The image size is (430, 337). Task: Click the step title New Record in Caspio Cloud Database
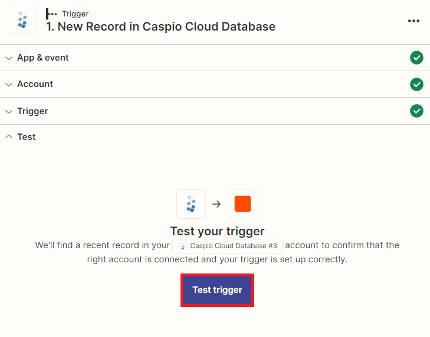[x=160, y=26]
